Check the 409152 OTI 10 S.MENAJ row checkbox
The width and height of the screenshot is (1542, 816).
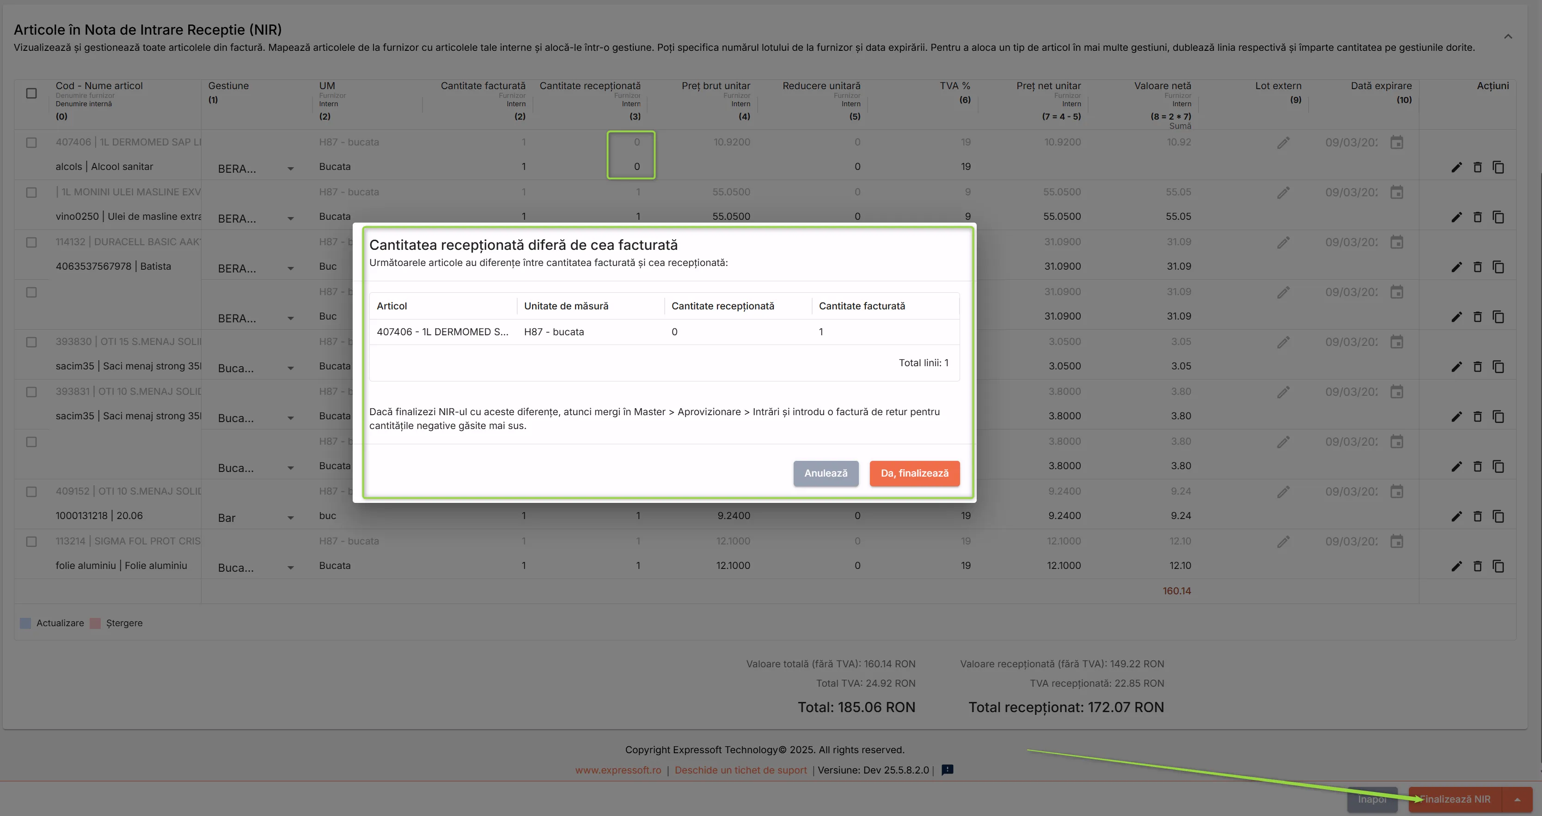(32, 492)
